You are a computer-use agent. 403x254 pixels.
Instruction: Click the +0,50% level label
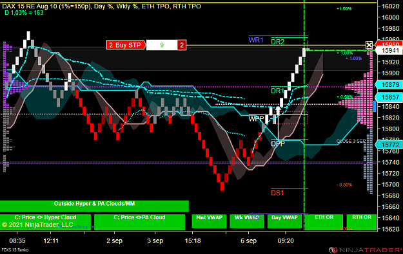(345, 97)
